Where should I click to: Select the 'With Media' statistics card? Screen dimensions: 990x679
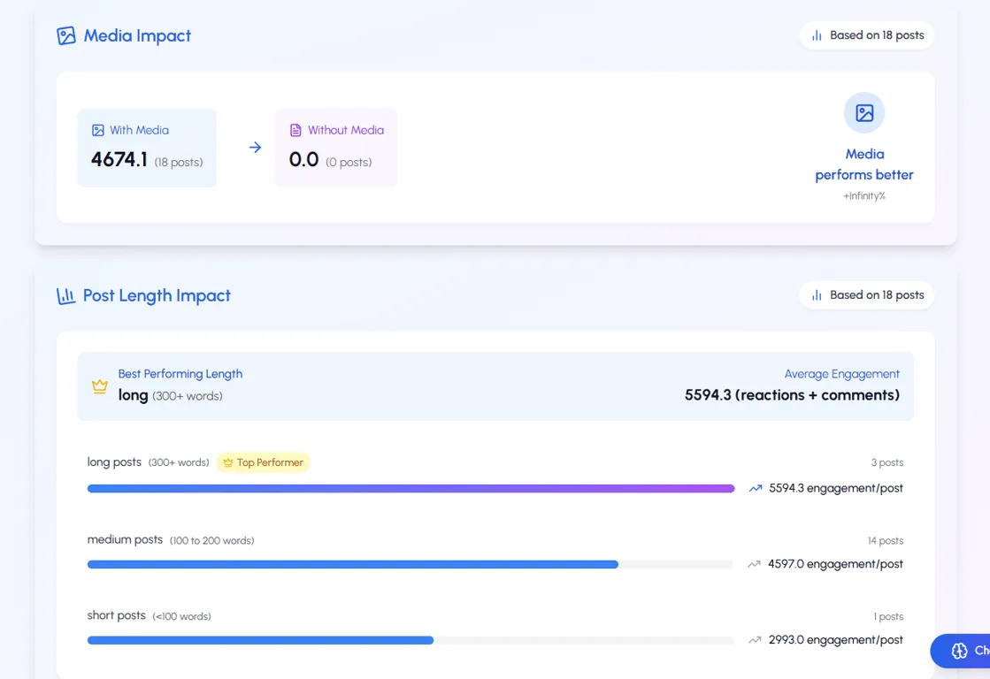(147, 148)
